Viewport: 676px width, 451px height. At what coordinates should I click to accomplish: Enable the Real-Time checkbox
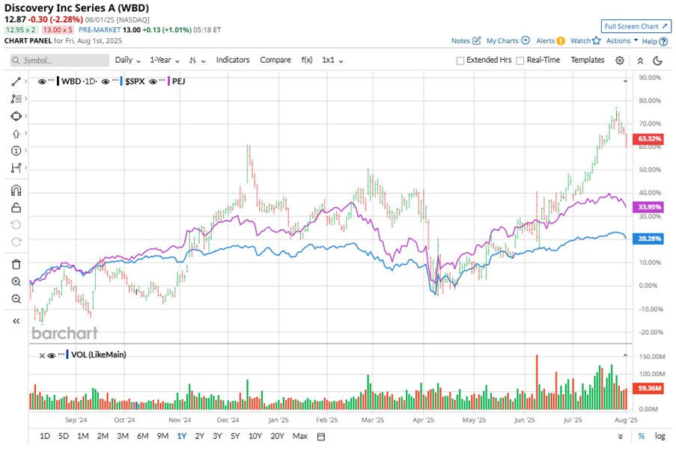coord(520,61)
